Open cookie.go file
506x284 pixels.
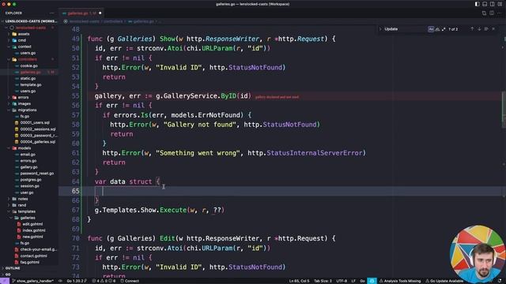coord(29,65)
